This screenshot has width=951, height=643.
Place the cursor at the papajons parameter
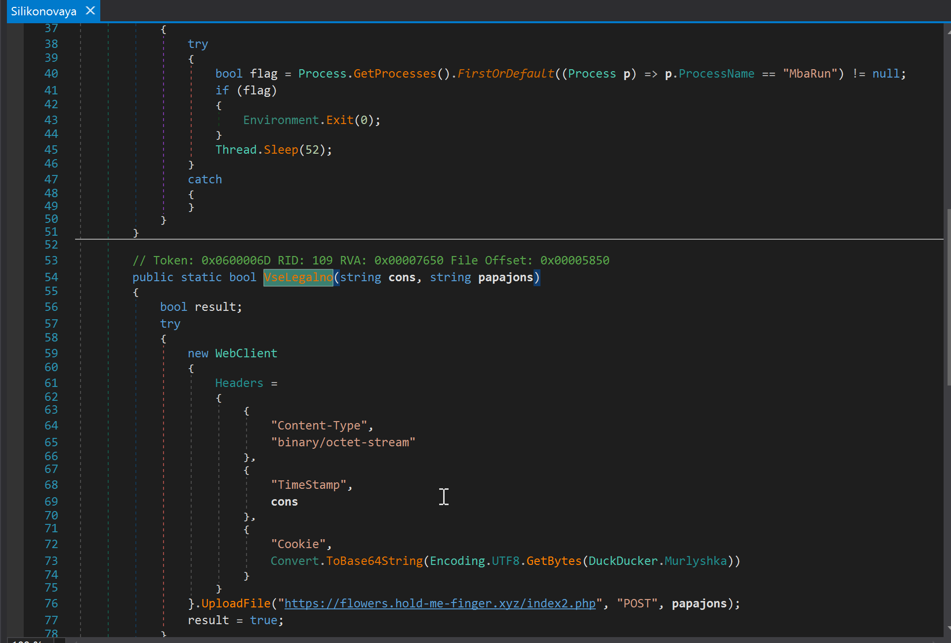pos(506,277)
